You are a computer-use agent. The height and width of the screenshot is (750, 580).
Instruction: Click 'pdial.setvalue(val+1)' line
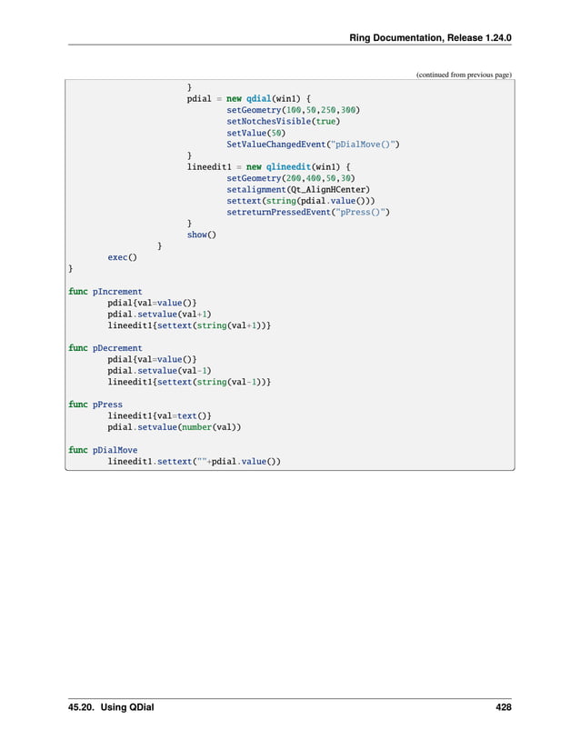pos(159,315)
